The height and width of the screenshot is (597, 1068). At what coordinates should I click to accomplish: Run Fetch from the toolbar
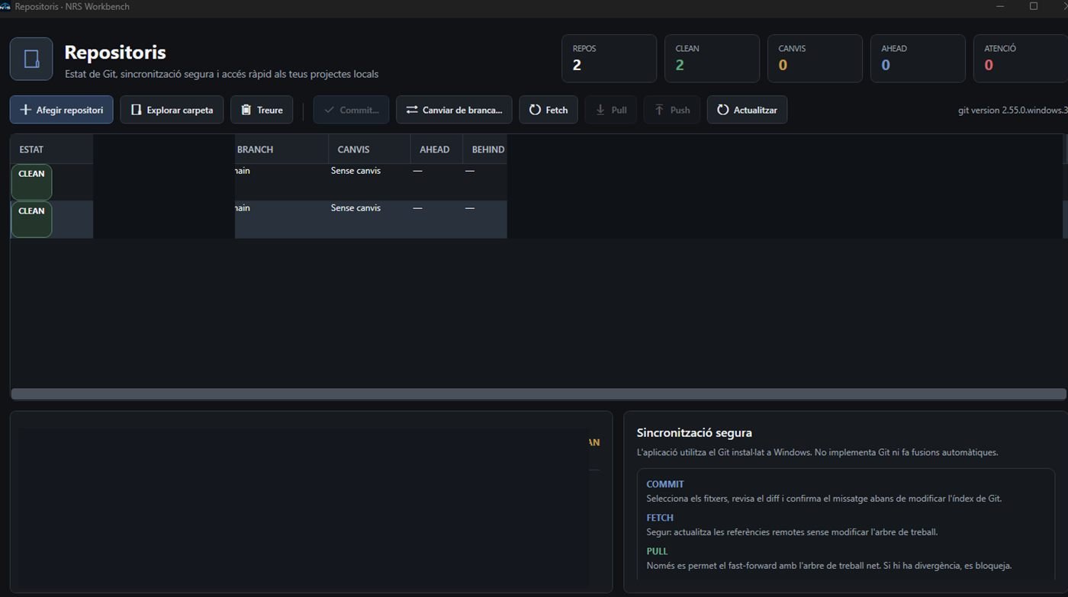click(x=548, y=110)
